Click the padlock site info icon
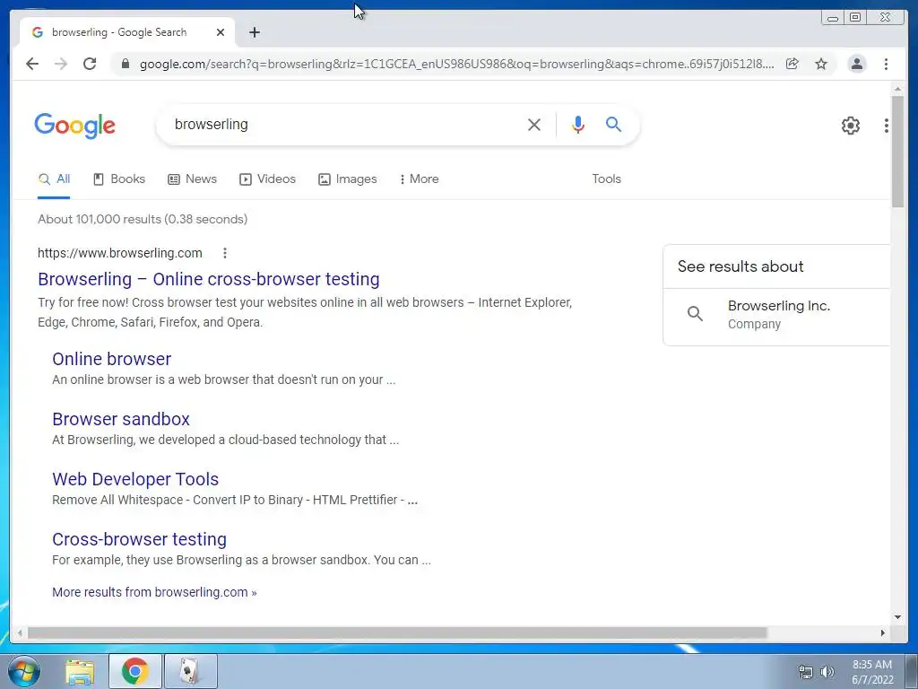This screenshot has height=689, width=918. (x=125, y=64)
